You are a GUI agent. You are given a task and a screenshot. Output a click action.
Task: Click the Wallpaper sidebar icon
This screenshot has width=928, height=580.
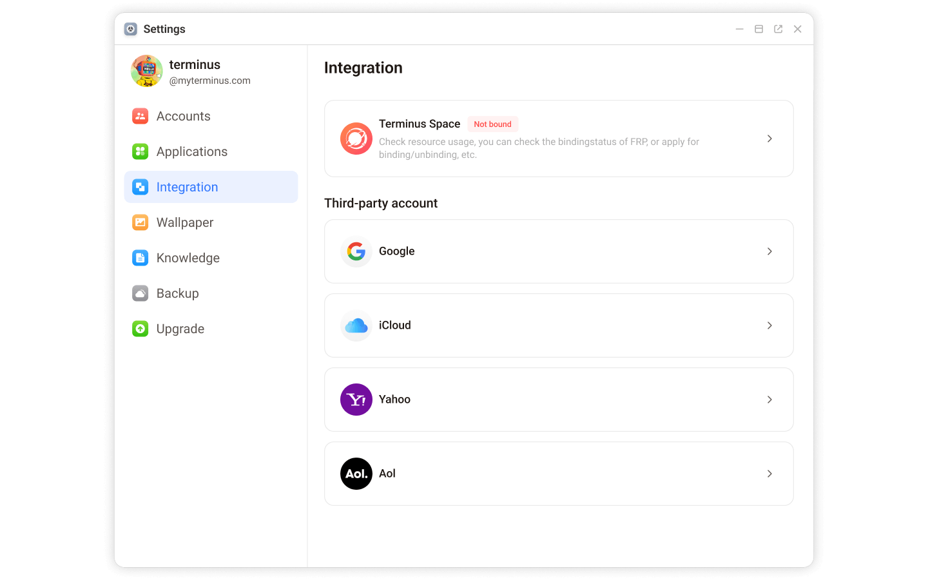click(140, 222)
